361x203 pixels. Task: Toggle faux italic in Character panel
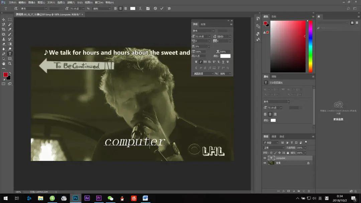tap(201, 62)
